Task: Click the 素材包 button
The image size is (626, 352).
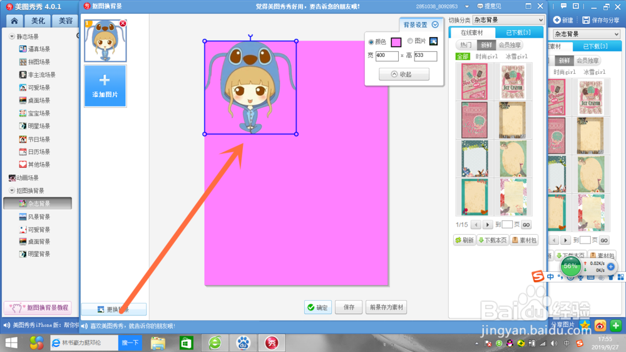Action: click(x=524, y=240)
